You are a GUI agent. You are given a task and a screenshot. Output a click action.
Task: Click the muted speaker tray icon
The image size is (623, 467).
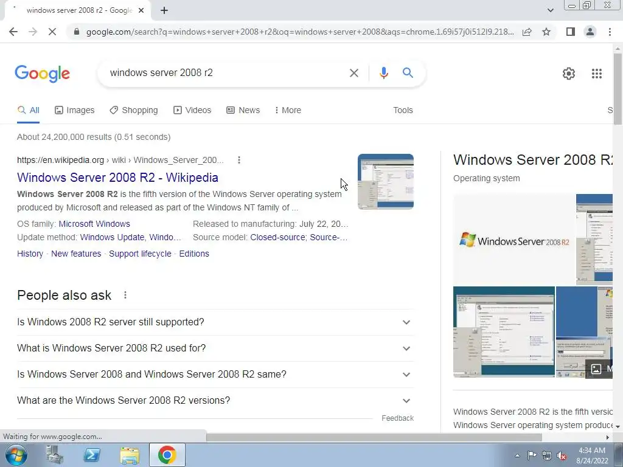tap(562, 455)
